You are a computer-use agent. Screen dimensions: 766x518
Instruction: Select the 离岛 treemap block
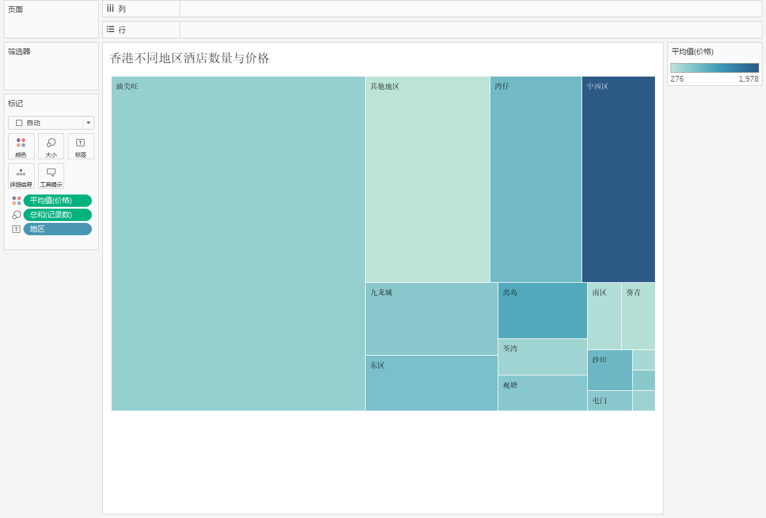(x=543, y=311)
